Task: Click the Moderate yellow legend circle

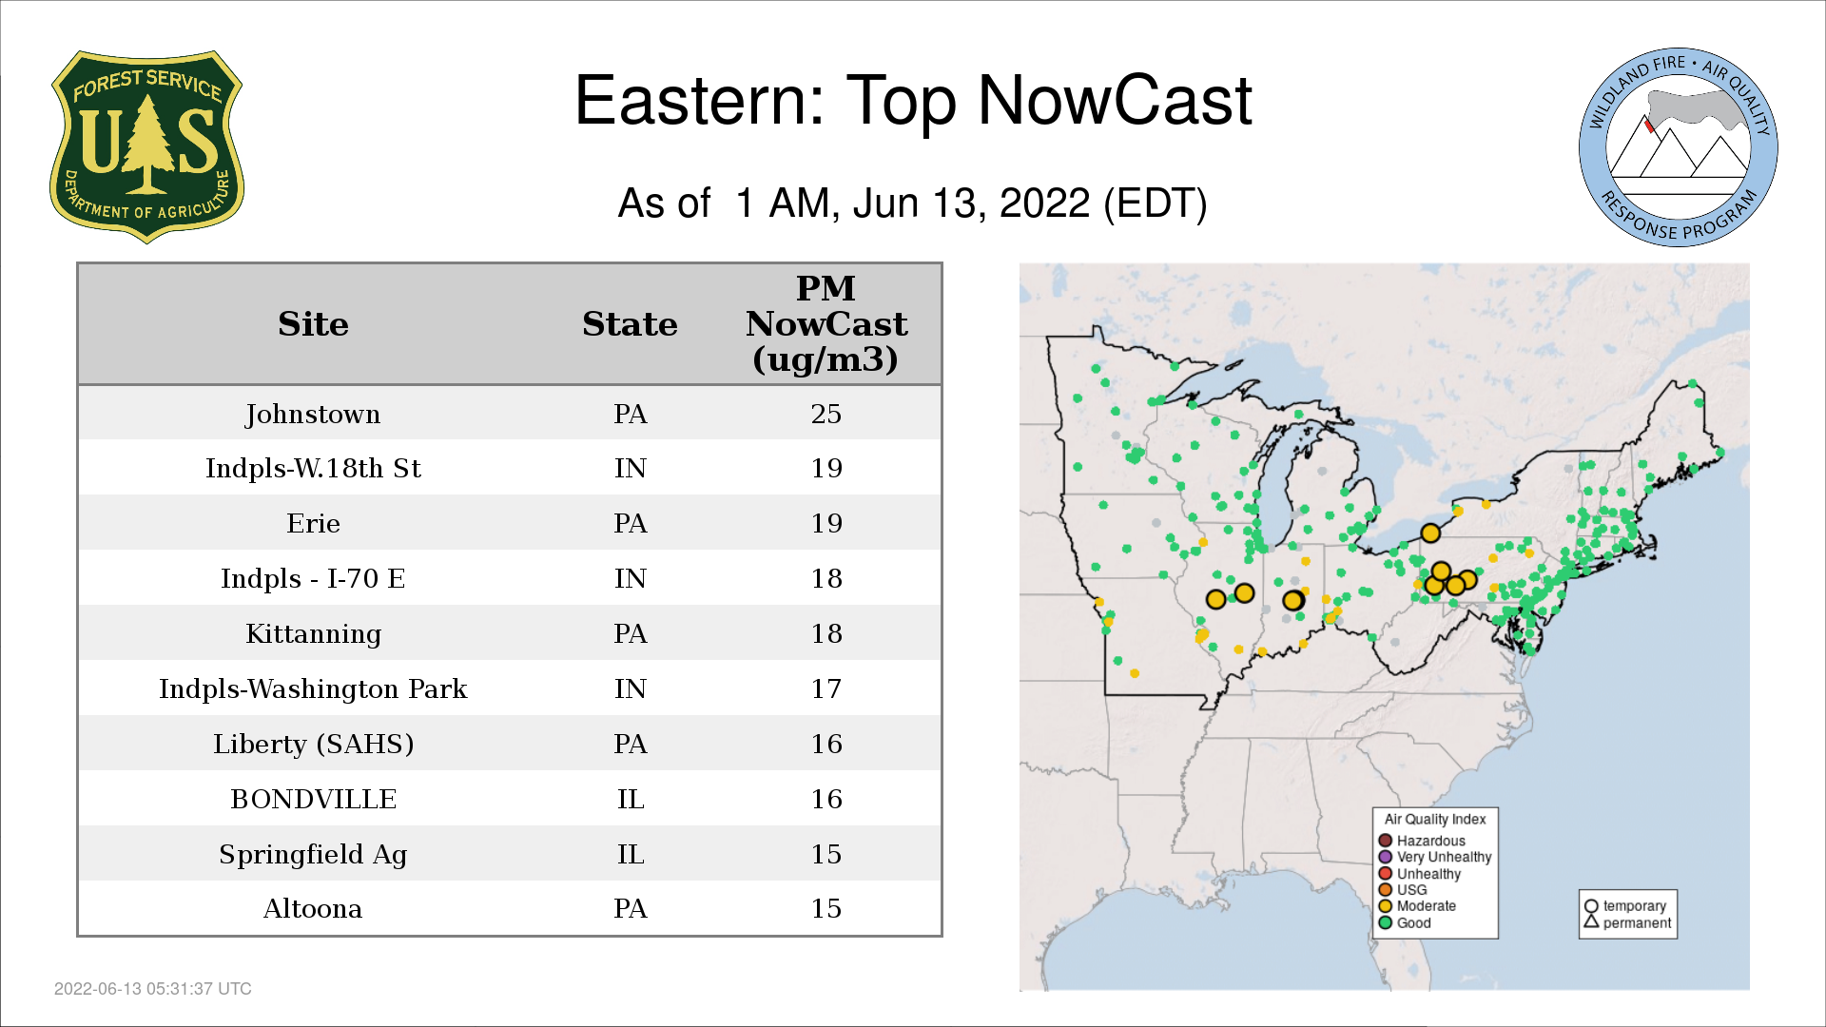Action: pyautogui.click(x=1385, y=906)
